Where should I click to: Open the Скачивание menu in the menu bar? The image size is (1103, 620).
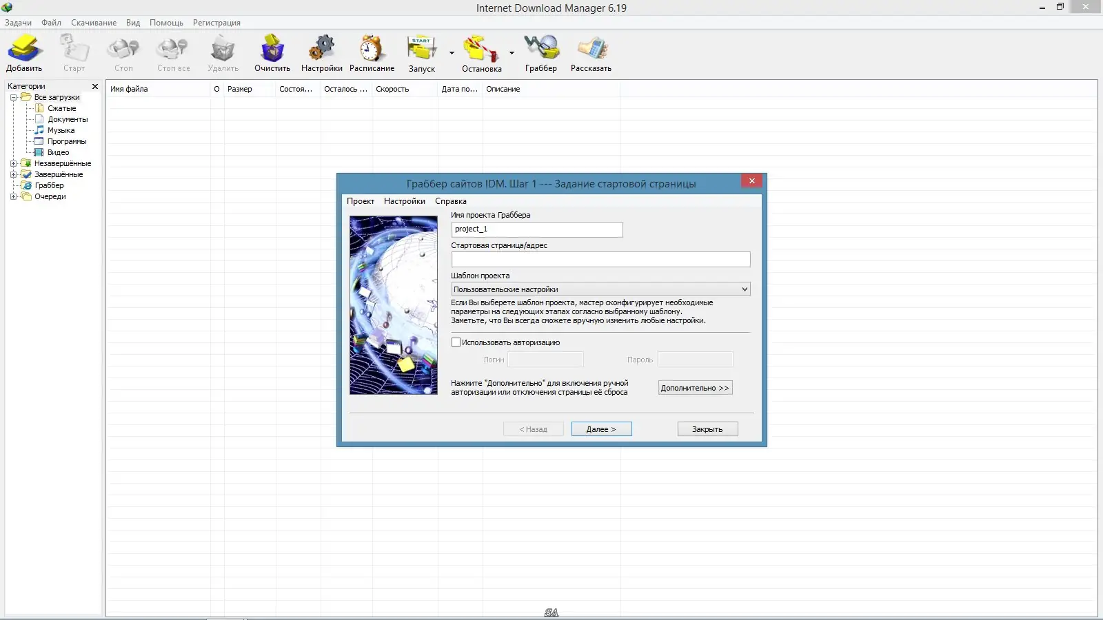[92, 22]
